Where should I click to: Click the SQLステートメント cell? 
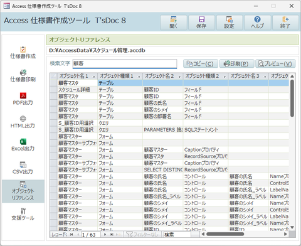[x=206, y=130]
